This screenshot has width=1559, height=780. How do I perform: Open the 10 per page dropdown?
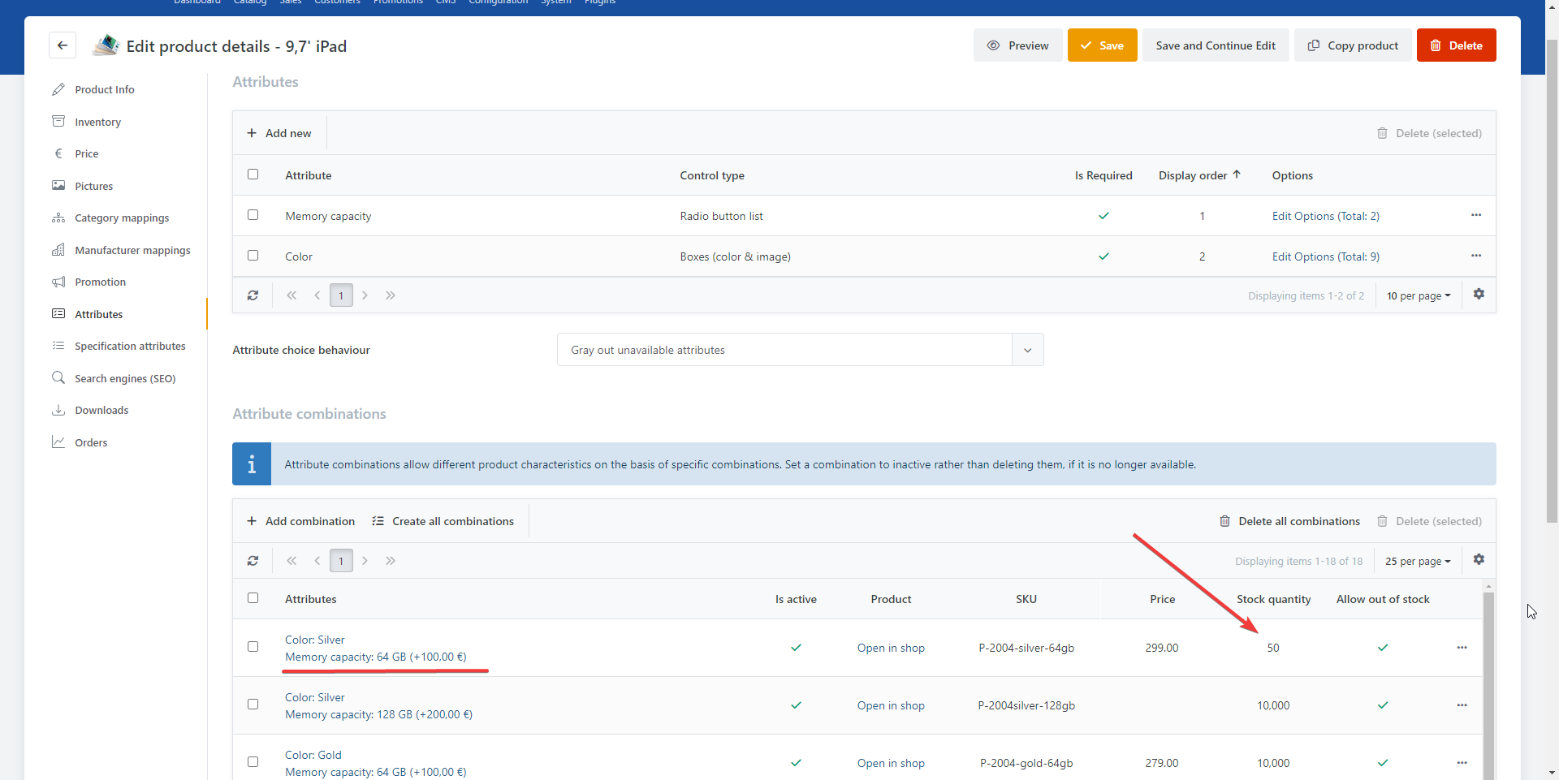click(x=1418, y=295)
